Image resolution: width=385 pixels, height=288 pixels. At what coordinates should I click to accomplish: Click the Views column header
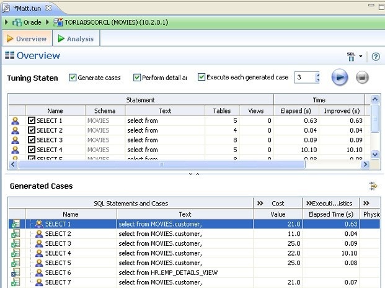256,111
